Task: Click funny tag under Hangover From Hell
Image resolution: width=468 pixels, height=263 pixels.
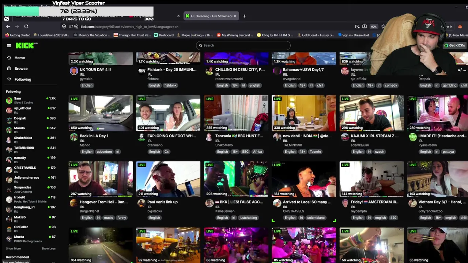Action: click(122, 218)
